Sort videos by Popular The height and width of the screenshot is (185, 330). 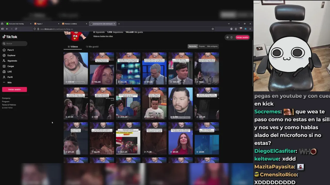pyautogui.click(x=202, y=46)
